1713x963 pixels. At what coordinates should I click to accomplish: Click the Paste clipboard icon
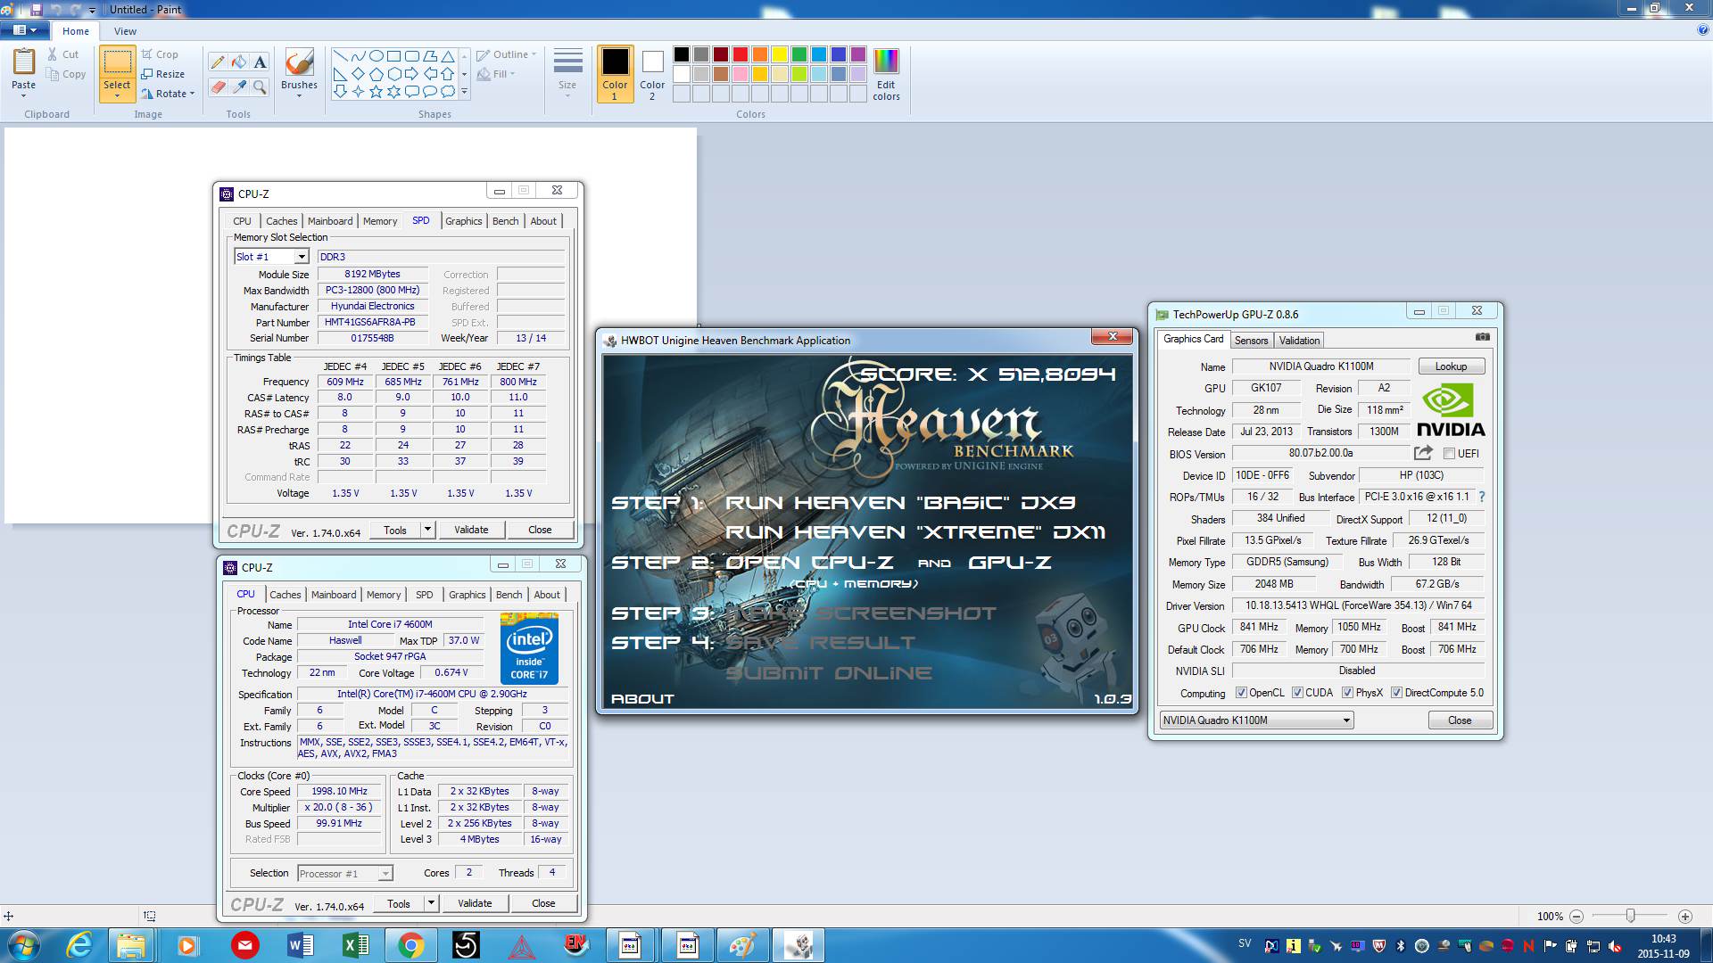click(24, 63)
